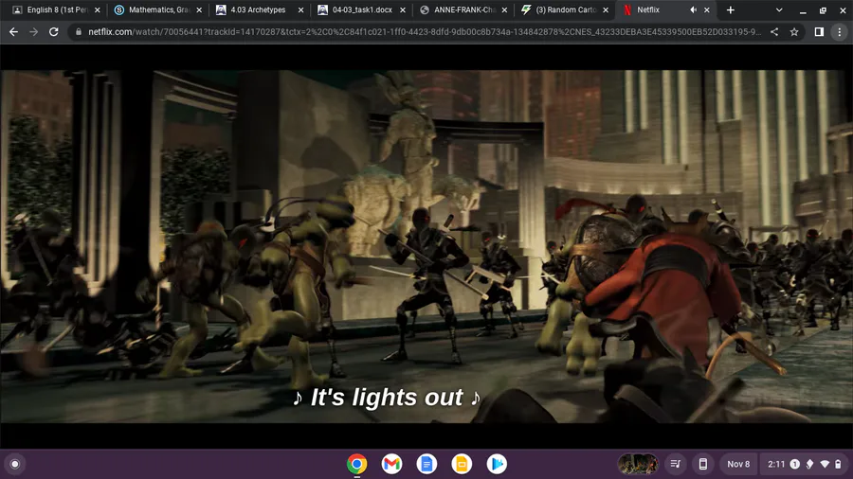Open Chrome from the shelf
The image size is (853, 479).
pos(357,464)
